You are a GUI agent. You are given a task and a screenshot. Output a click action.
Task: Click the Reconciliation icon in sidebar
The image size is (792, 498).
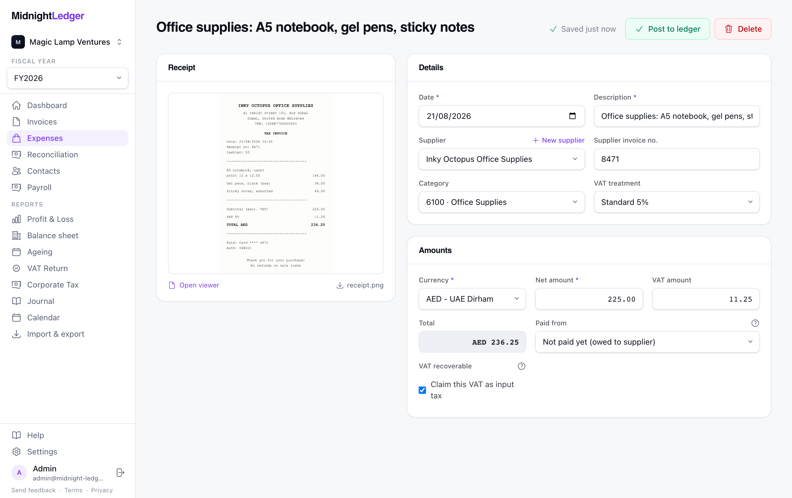click(16, 154)
